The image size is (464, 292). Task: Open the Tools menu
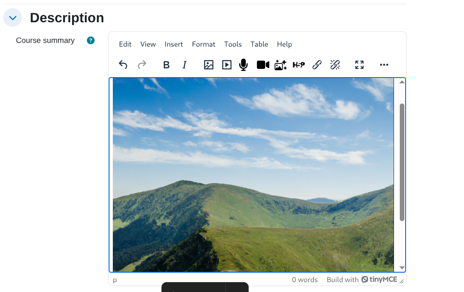tap(233, 44)
